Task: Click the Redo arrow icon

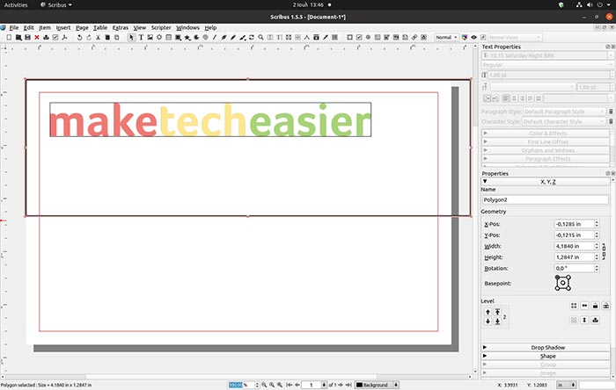Action: pyautogui.click(x=89, y=37)
